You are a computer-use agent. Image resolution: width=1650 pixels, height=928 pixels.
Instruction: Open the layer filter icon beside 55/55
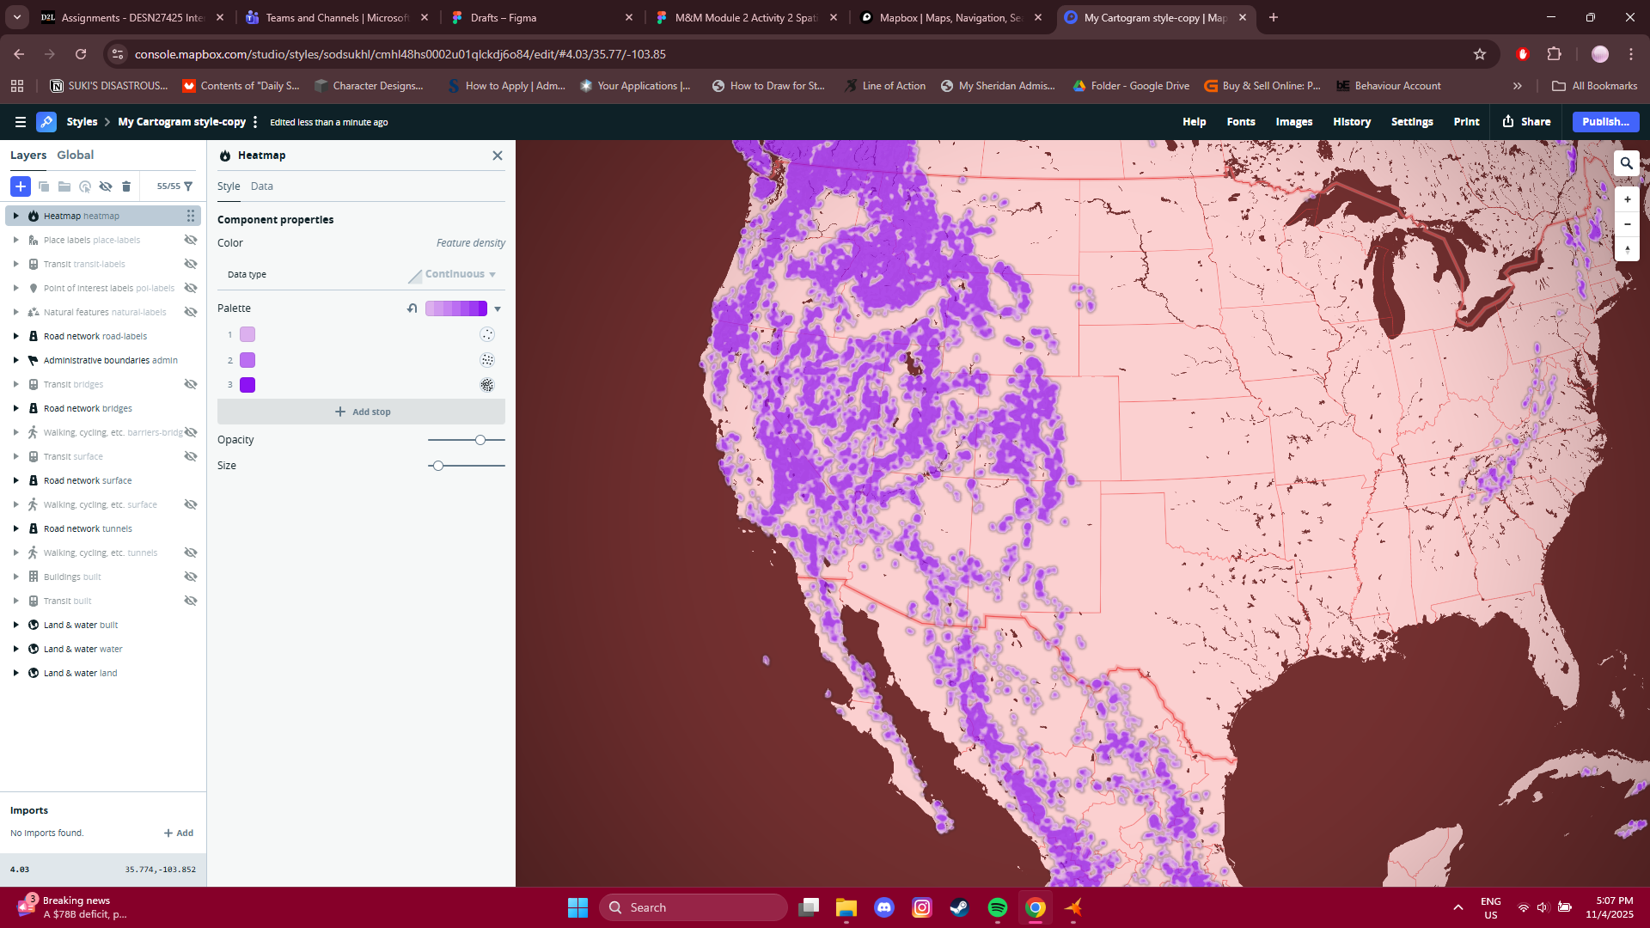(x=188, y=186)
